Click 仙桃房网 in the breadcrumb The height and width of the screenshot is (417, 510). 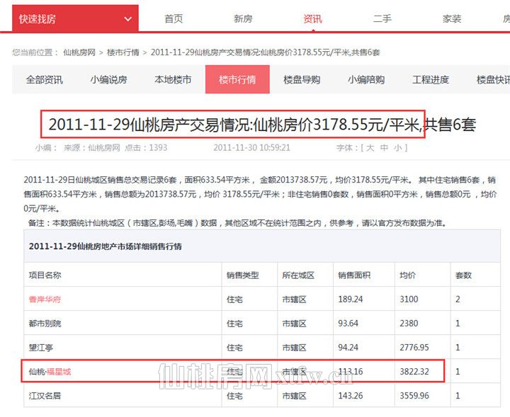pos(79,52)
